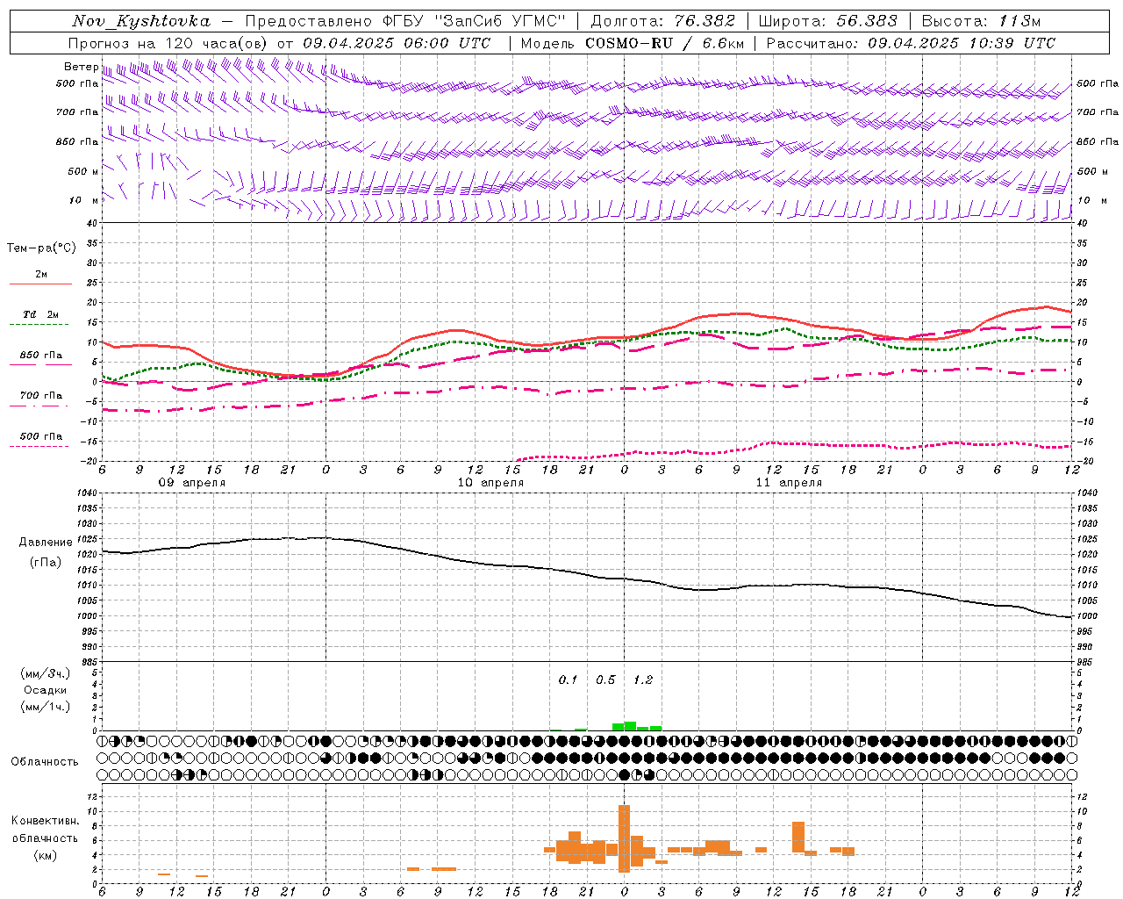
Task: Select the Облачность row label
Action: click(45, 762)
